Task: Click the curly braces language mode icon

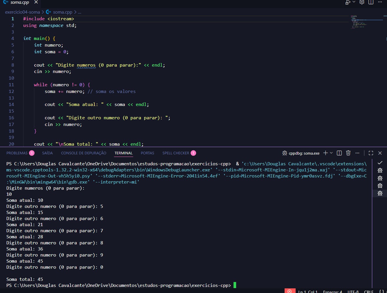Action: [x=381, y=291]
